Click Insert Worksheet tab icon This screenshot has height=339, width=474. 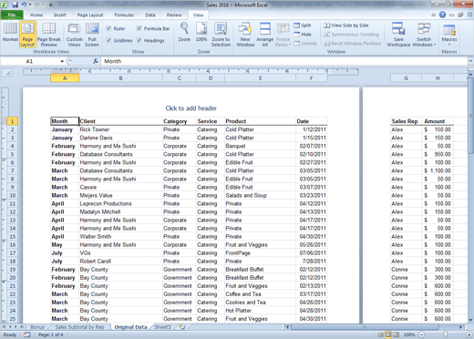[x=182, y=327]
